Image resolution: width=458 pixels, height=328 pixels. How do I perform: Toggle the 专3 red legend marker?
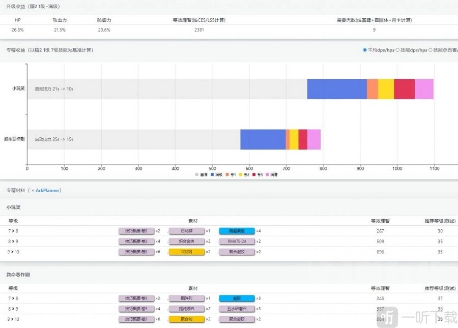pos(254,174)
